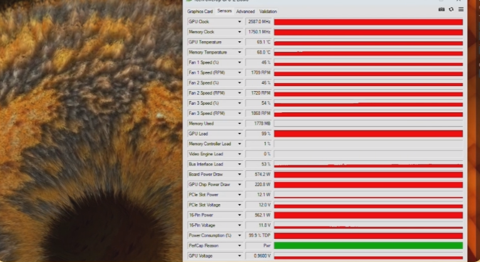Go to the Validation tab

click(268, 11)
